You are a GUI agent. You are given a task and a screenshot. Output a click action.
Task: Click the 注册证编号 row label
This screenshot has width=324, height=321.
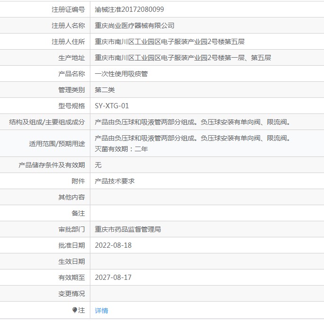(x=68, y=9)
